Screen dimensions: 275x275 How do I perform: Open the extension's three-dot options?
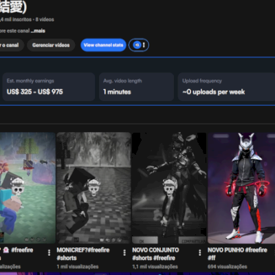144,45
